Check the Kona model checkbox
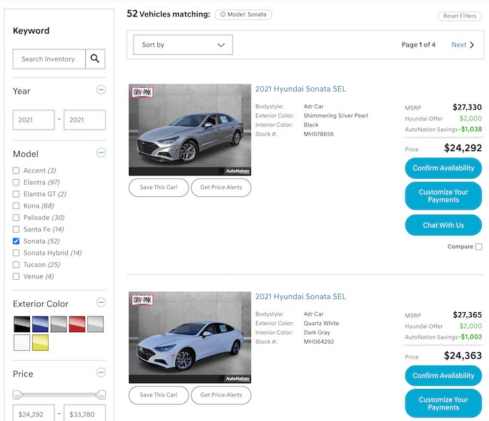 click(16, 205)
